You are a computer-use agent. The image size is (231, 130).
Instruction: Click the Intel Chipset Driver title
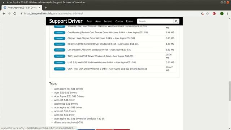(x=101, y=38)
